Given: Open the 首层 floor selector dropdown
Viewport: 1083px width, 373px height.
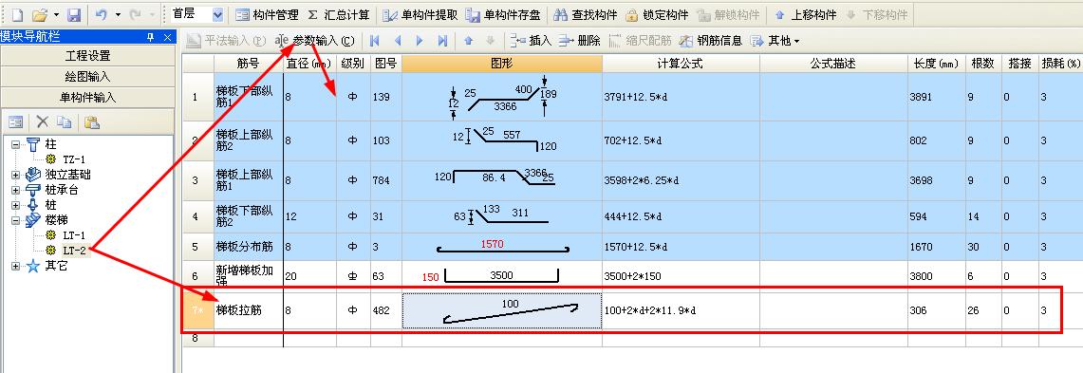Looking at the screenshot, I should pos(217,14).
